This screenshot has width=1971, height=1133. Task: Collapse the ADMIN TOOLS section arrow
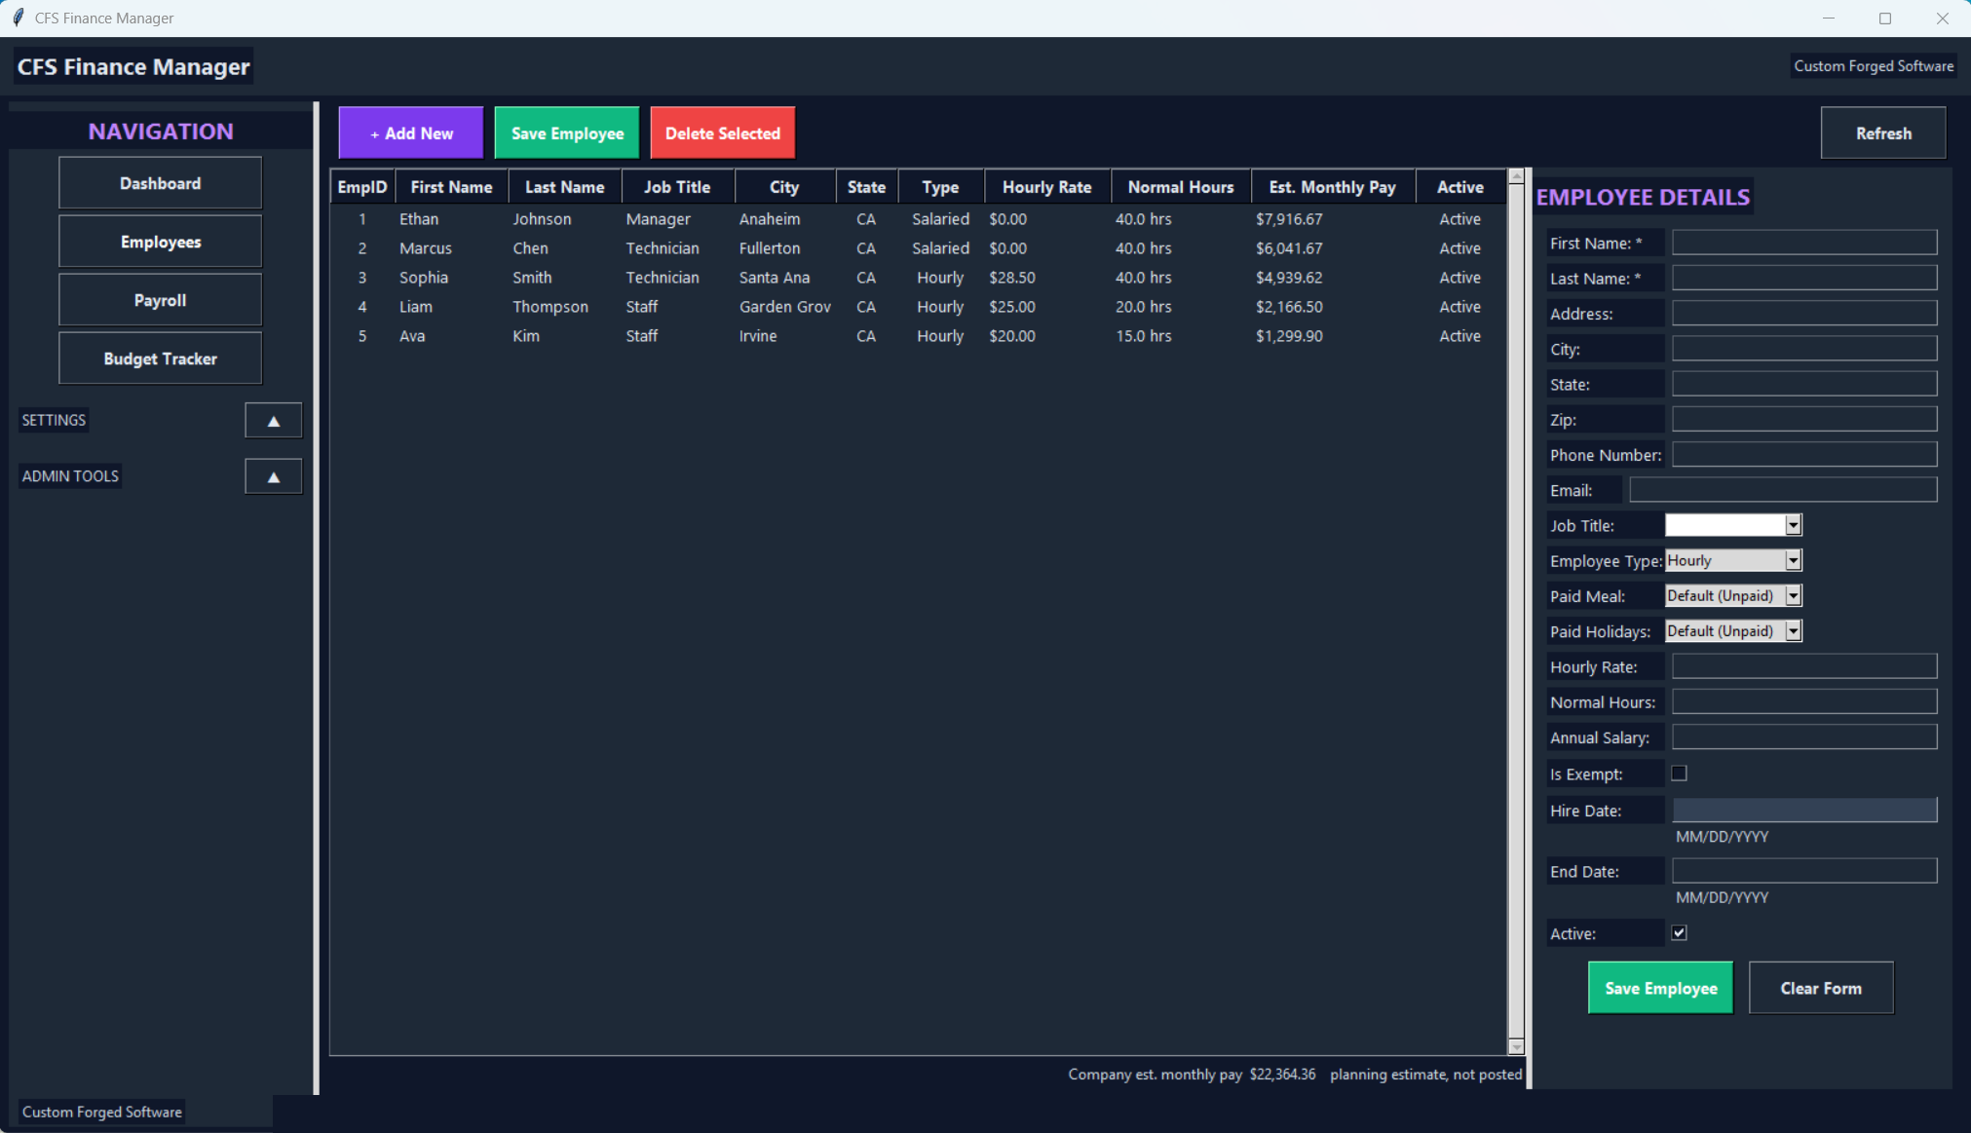[273, 476]
